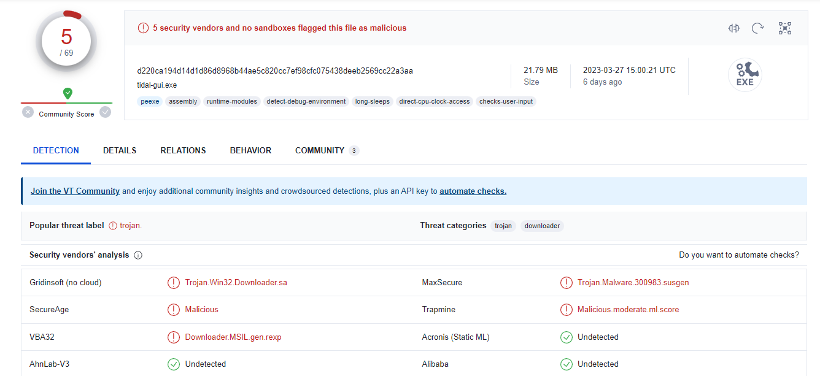The image size is (820, 376).
Task: Click the green checkmark beside Acronis Undetected
Action: click(x=566, y=337)
